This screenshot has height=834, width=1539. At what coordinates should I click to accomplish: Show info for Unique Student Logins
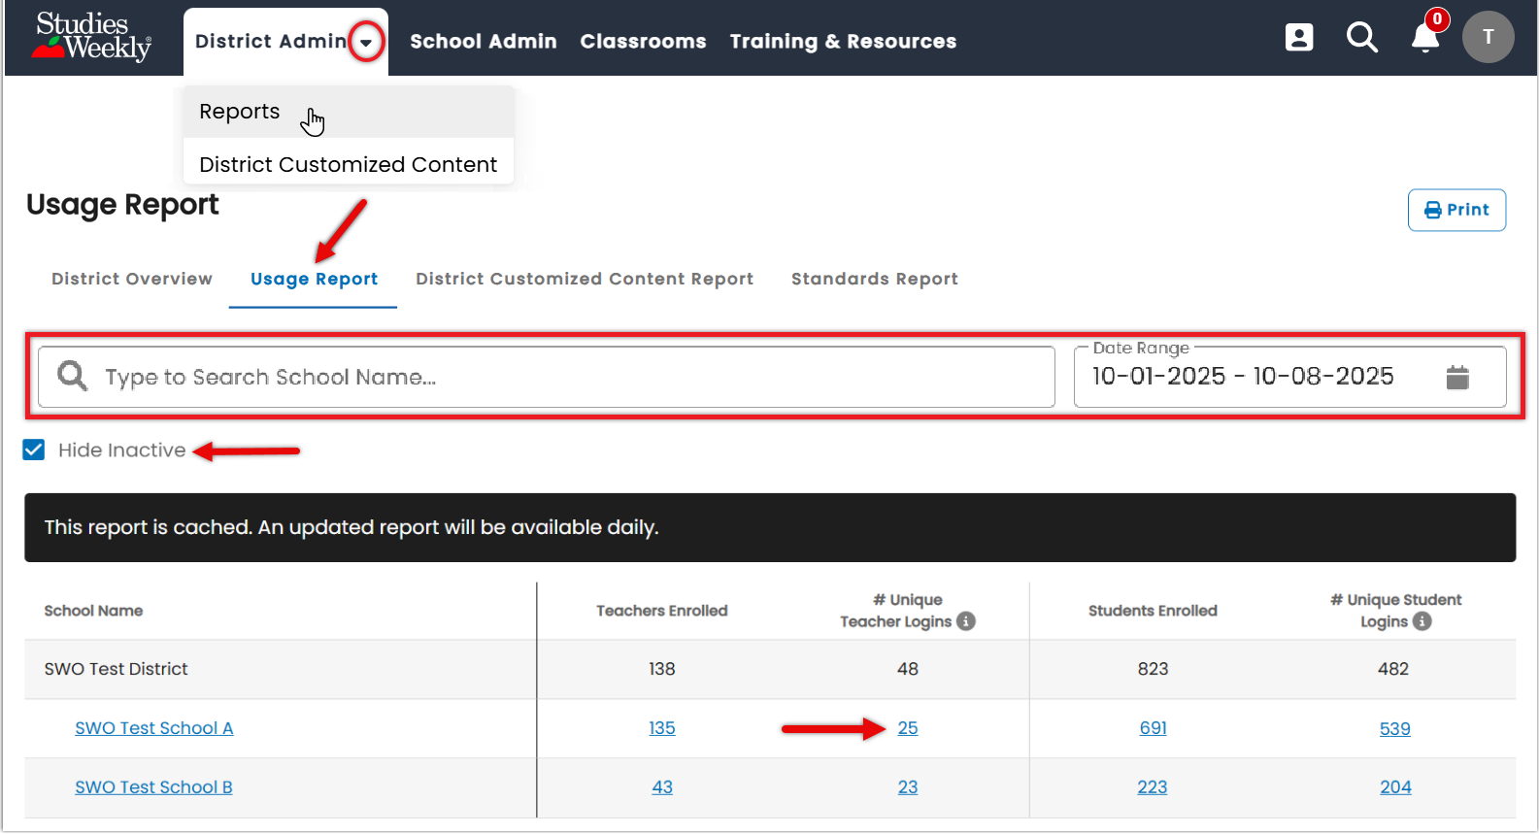click(1422, 621)
